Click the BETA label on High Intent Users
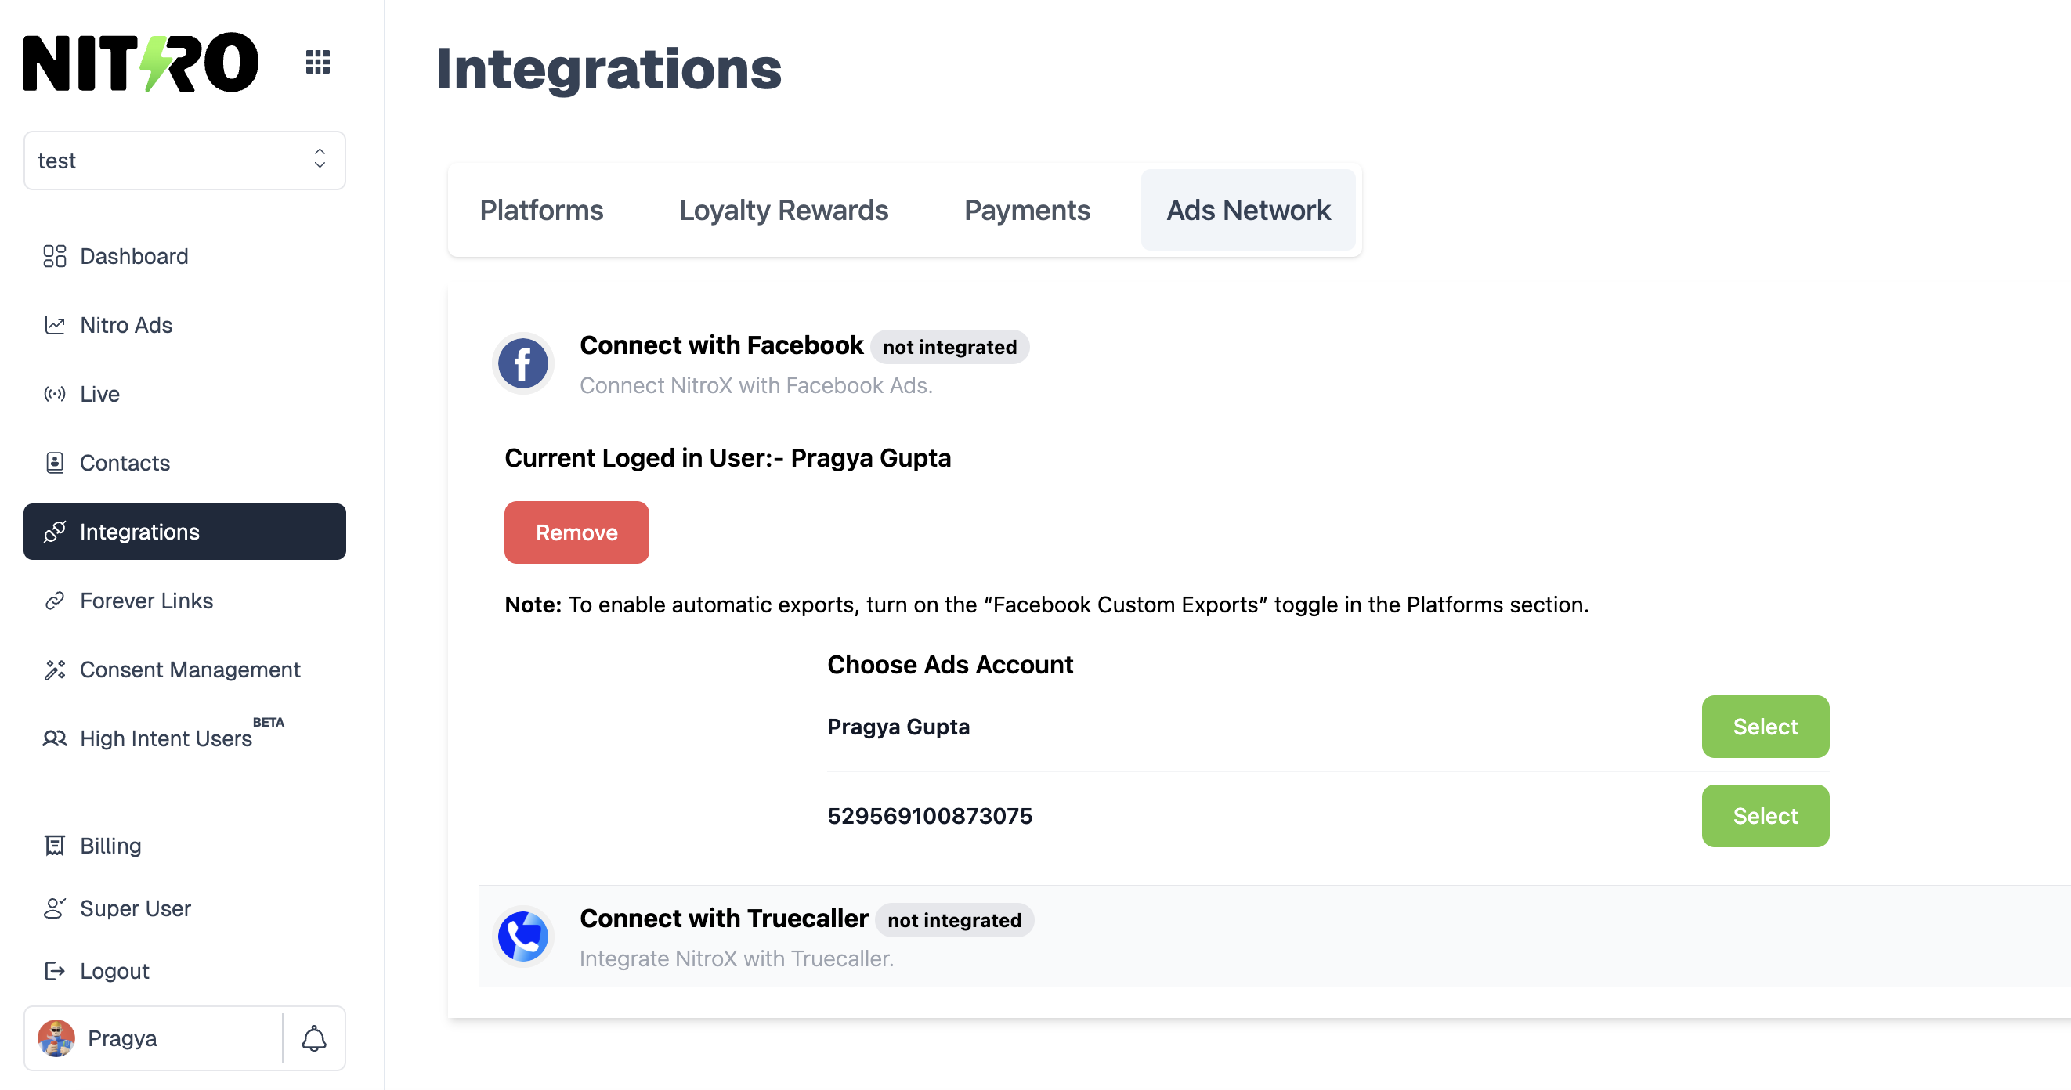Image resolution: width=2071 pixels, height=1090 pixels. click(x=269, y=722)
